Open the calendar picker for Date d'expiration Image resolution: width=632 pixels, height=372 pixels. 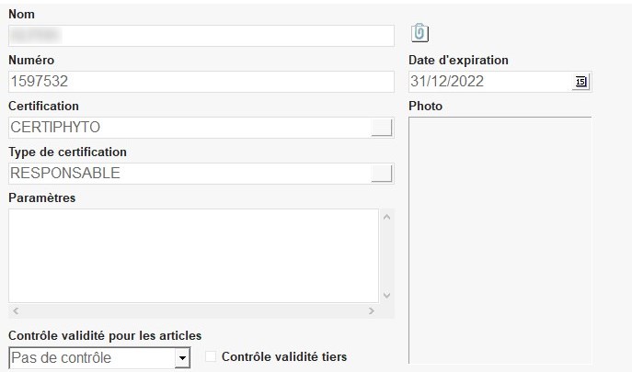click(x=580, y=82)
